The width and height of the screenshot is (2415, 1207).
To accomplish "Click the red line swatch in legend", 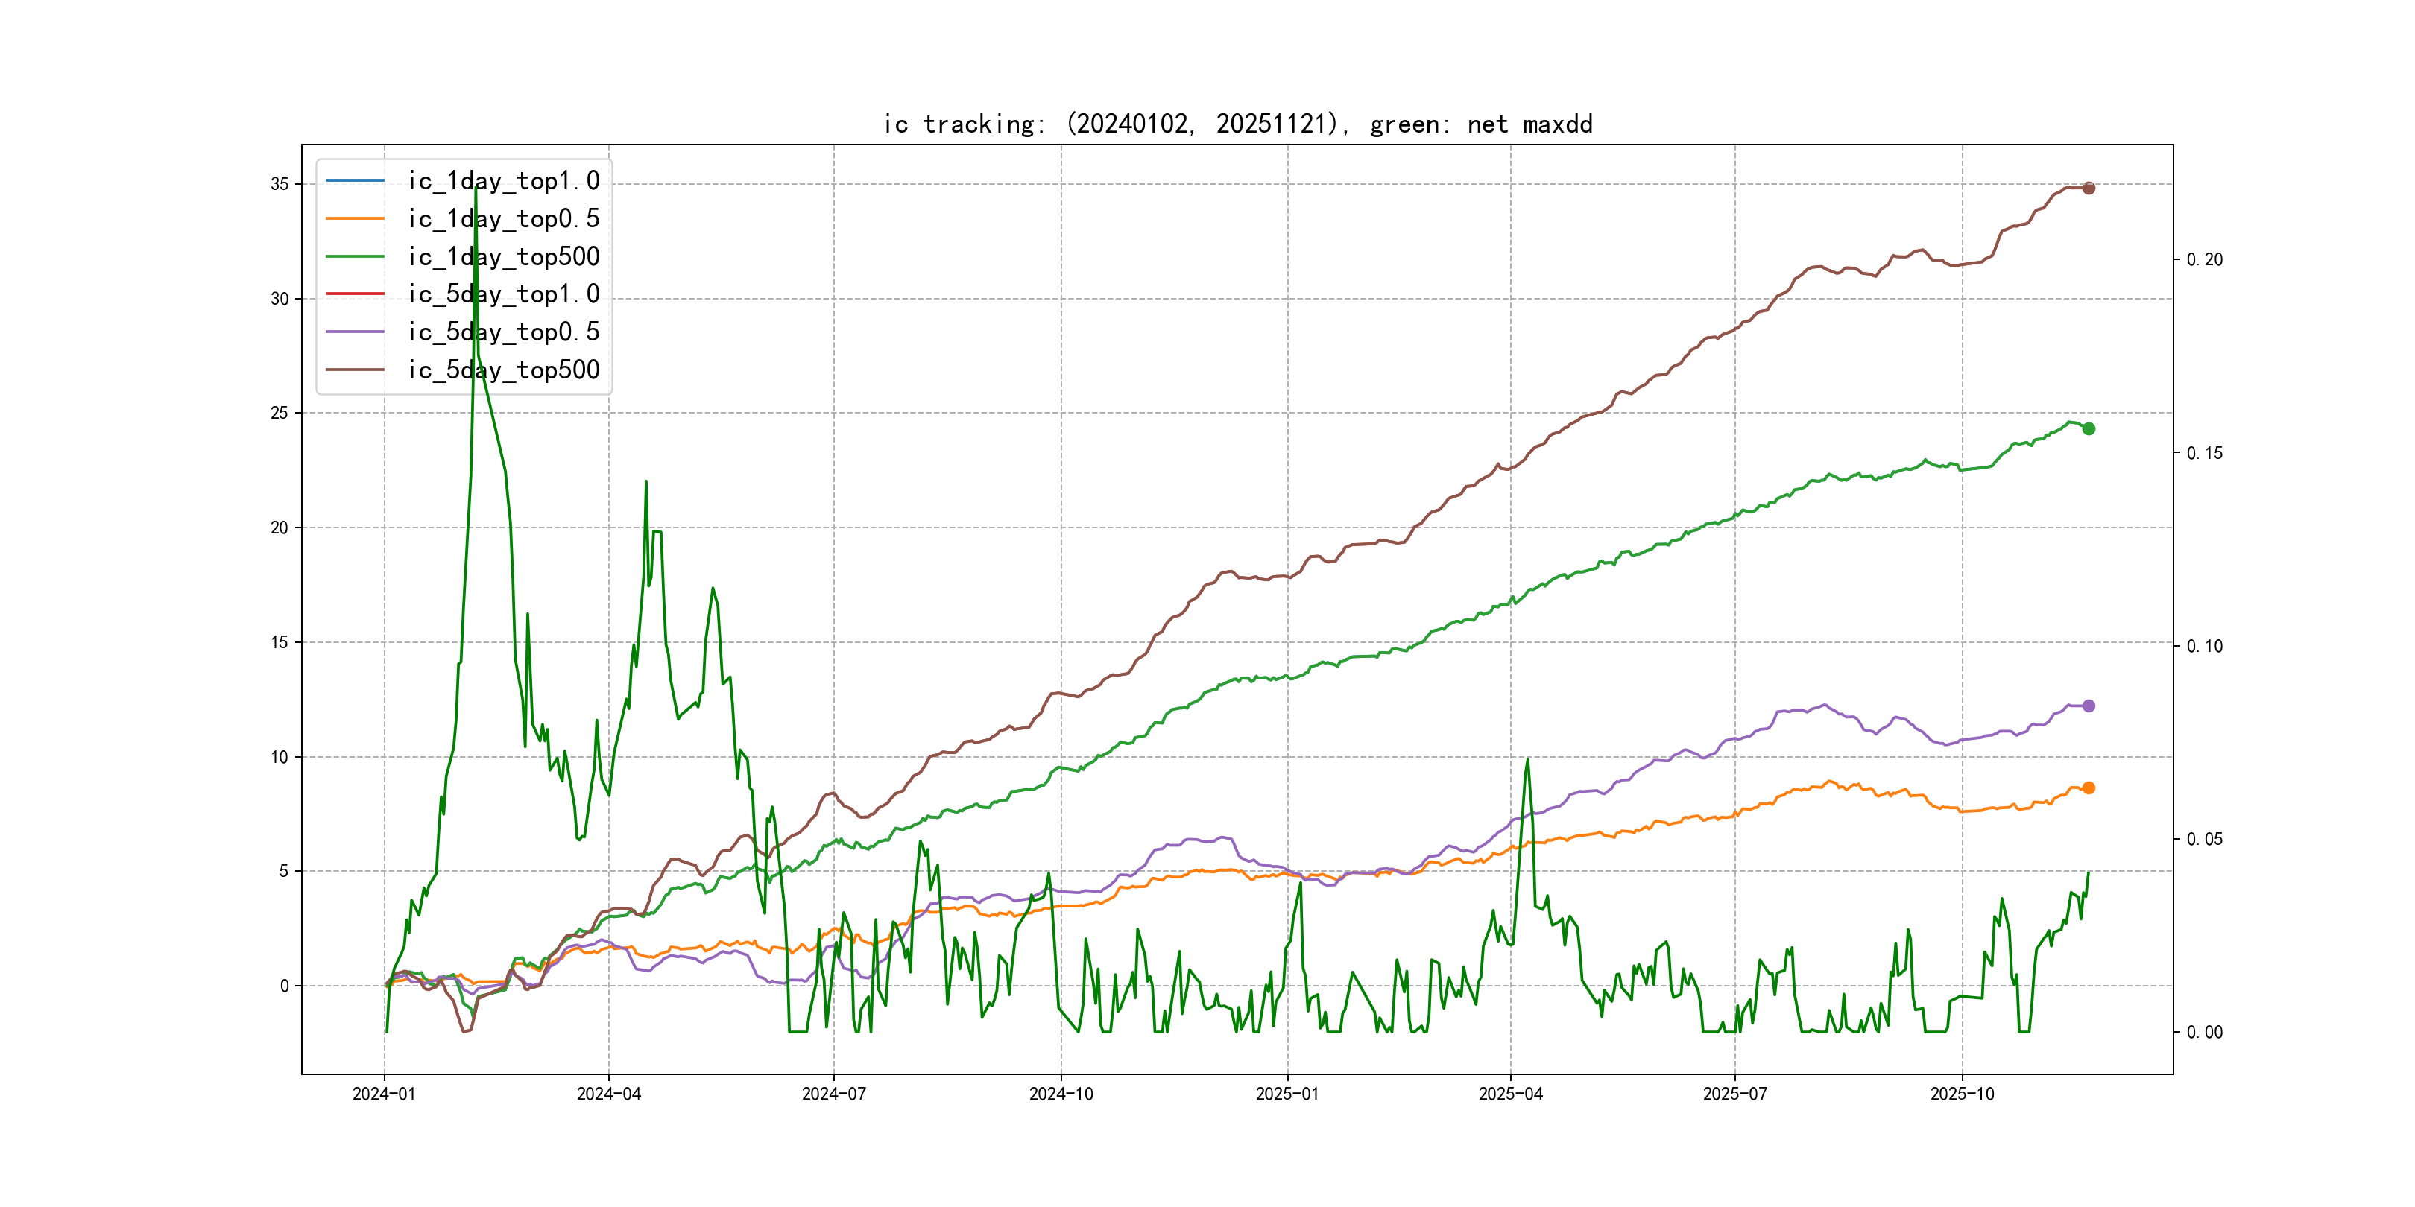I will pyautogui.click(x=356, y=294).
